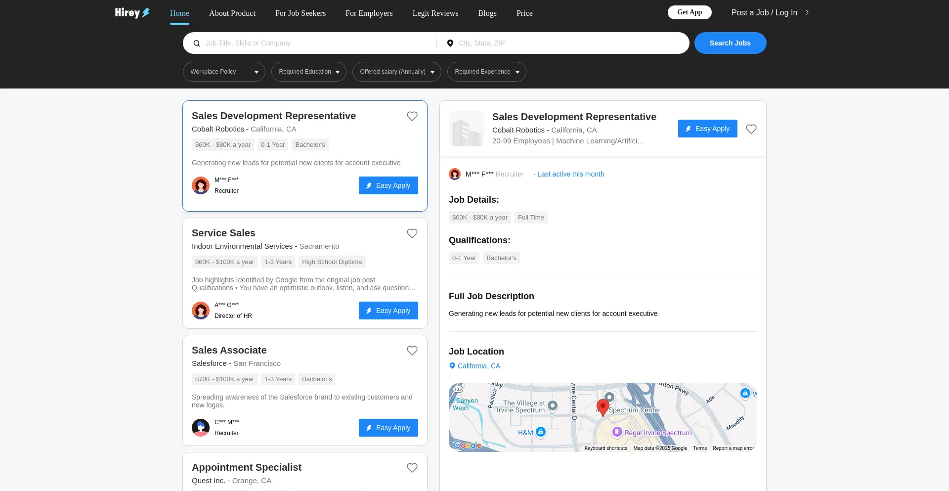Open For Job Seekers page
Screen dimensions: 949x491
click(x=301, y=13)
